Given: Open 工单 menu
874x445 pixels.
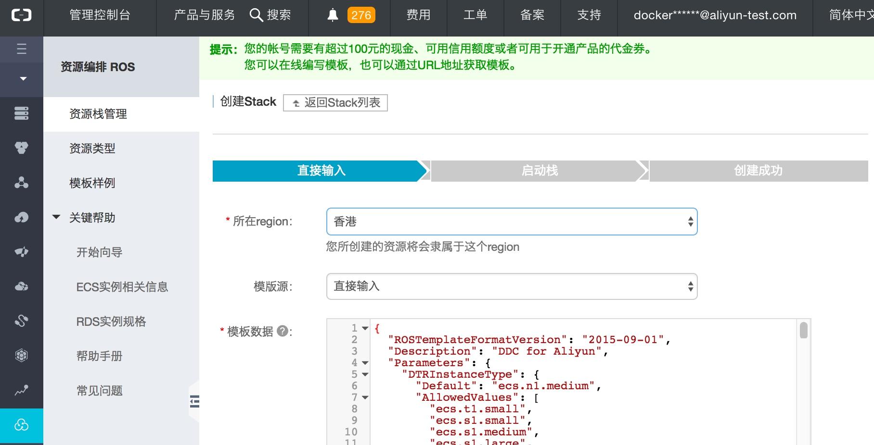Looking at the screenshot, I should point(476,15).
